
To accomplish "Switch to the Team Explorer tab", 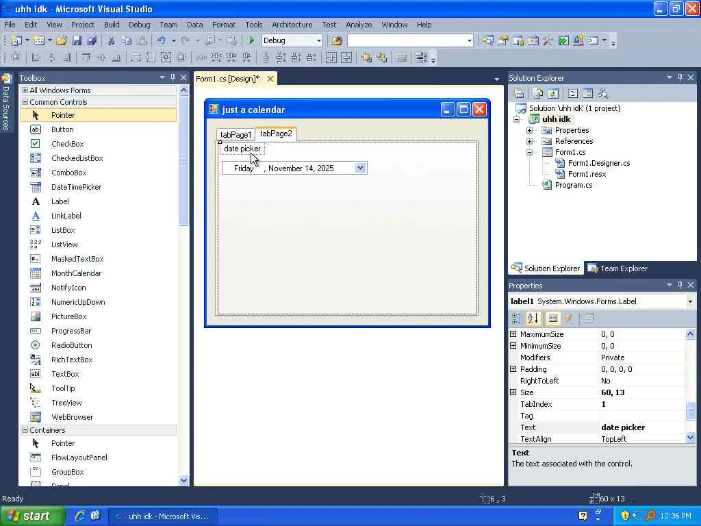I will click(618, 268).
